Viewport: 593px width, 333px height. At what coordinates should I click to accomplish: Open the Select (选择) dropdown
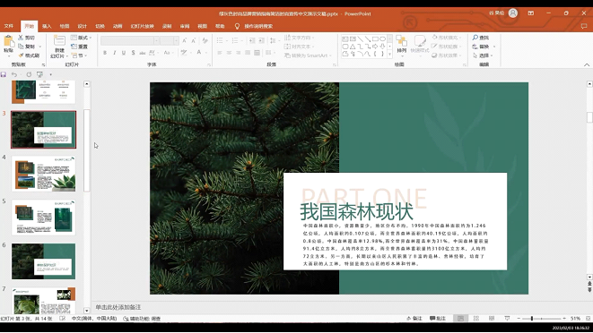pos(483,55)
